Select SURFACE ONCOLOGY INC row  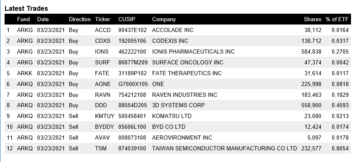pos(178,62)
